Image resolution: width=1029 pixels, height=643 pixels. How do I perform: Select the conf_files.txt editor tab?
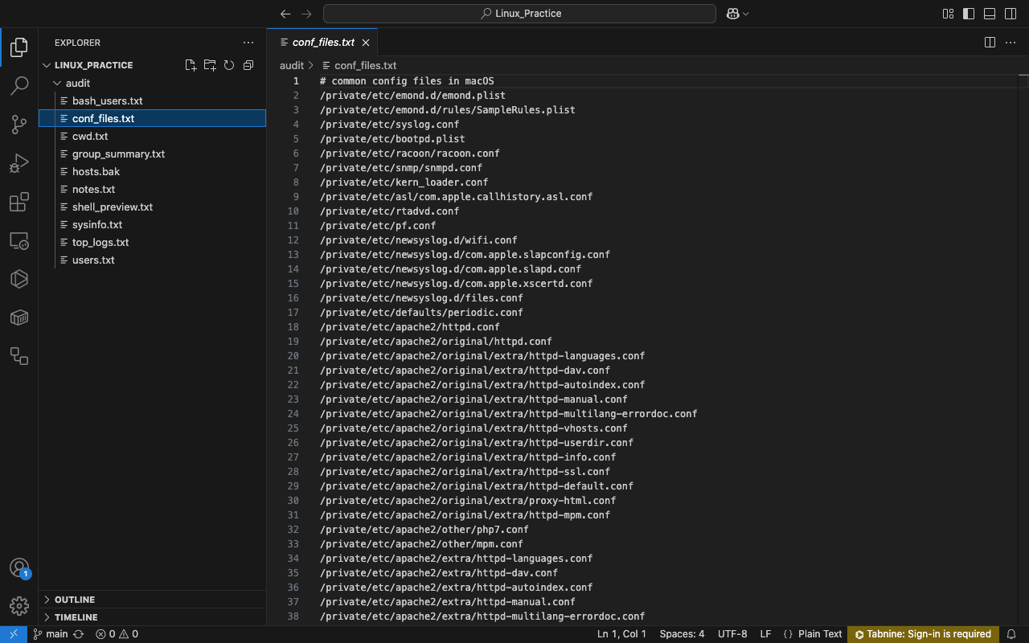[x=322, y=43]
